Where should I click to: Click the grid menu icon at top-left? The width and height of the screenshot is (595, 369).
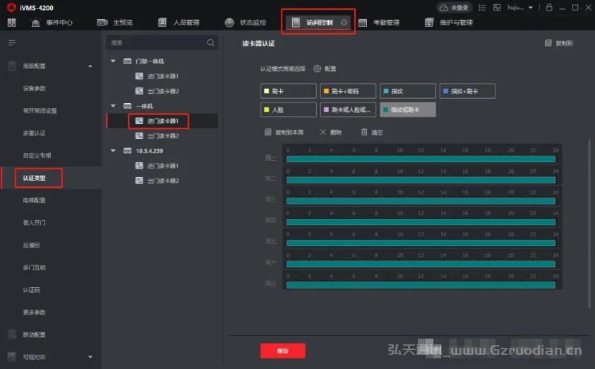pyautogui.click(x=11, y=23)
